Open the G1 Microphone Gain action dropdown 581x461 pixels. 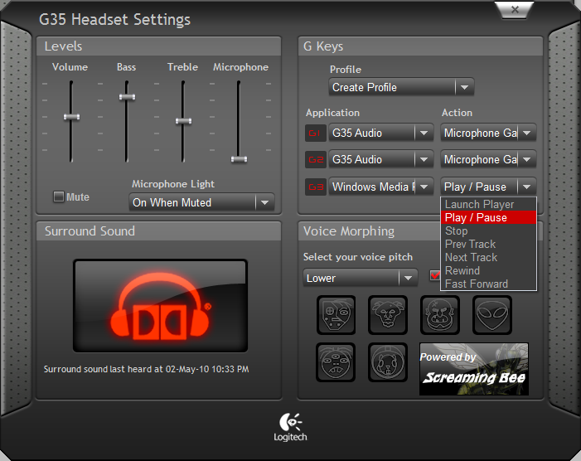488,133
